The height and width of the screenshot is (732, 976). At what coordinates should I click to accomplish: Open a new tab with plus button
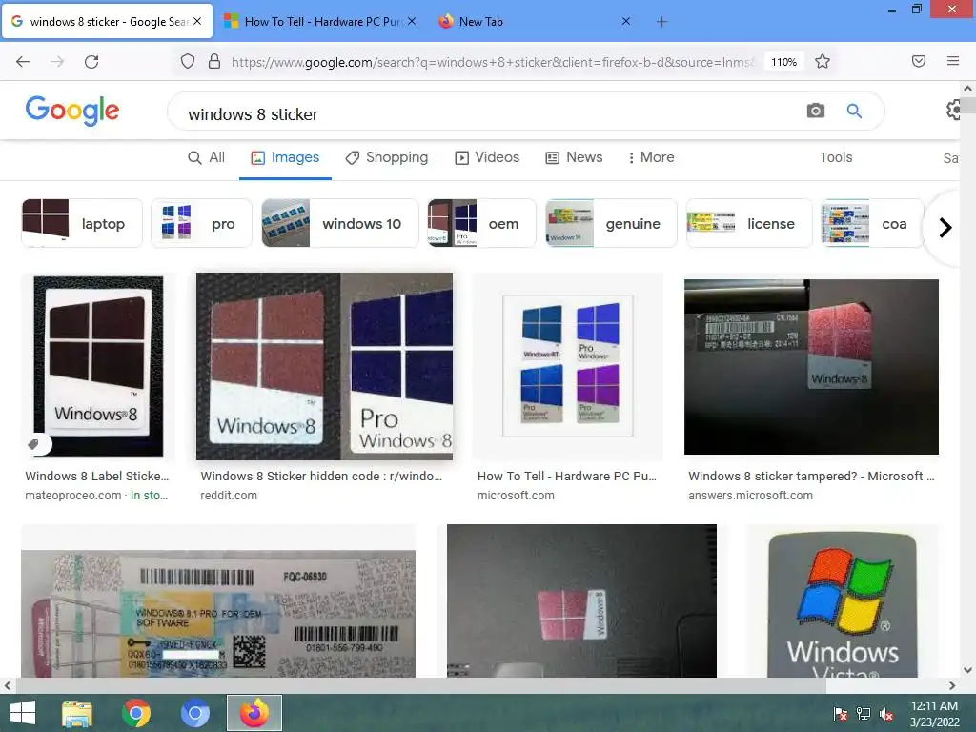tap(661, 22)
